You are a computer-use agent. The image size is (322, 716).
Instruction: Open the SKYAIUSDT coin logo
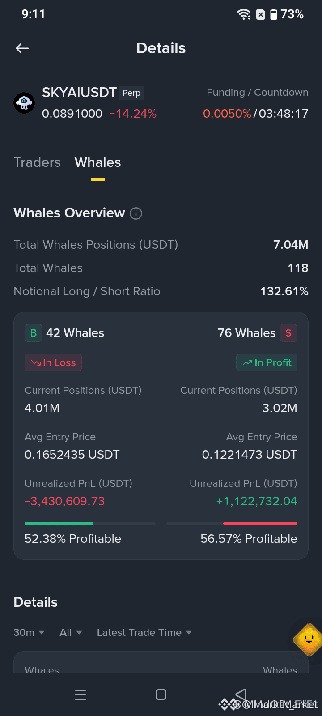tap(24, 103)
